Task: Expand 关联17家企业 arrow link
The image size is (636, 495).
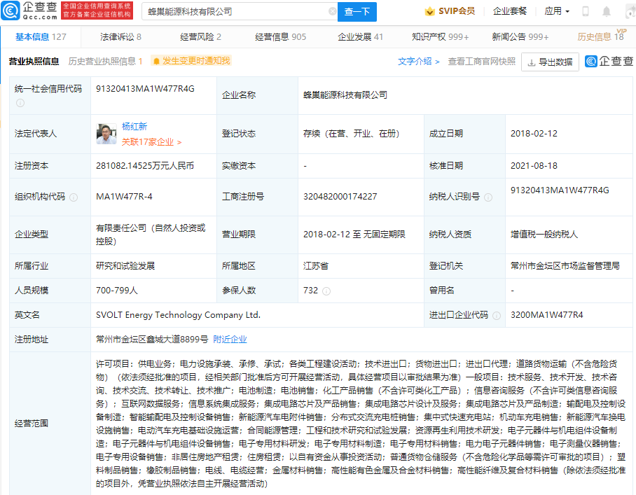Action: pyautogui.click(x=152, y=142)
